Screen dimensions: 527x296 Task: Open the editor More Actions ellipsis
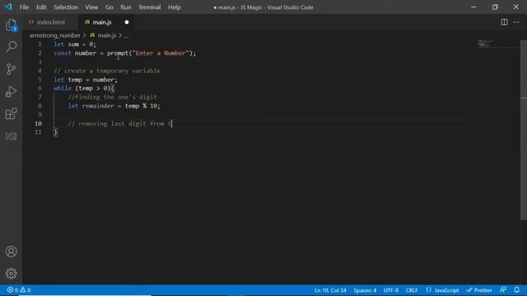pyautogui.click(x=516, y=22)
